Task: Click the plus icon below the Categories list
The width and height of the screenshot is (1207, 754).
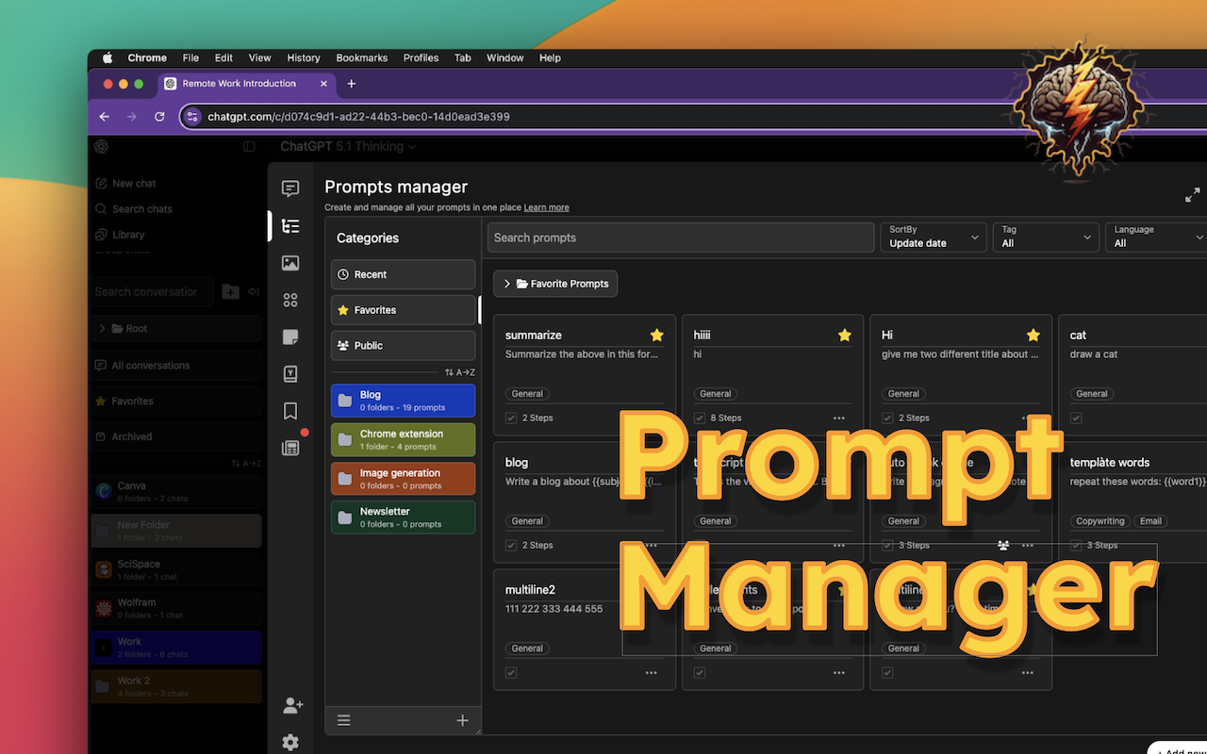Action: (462, 720)
